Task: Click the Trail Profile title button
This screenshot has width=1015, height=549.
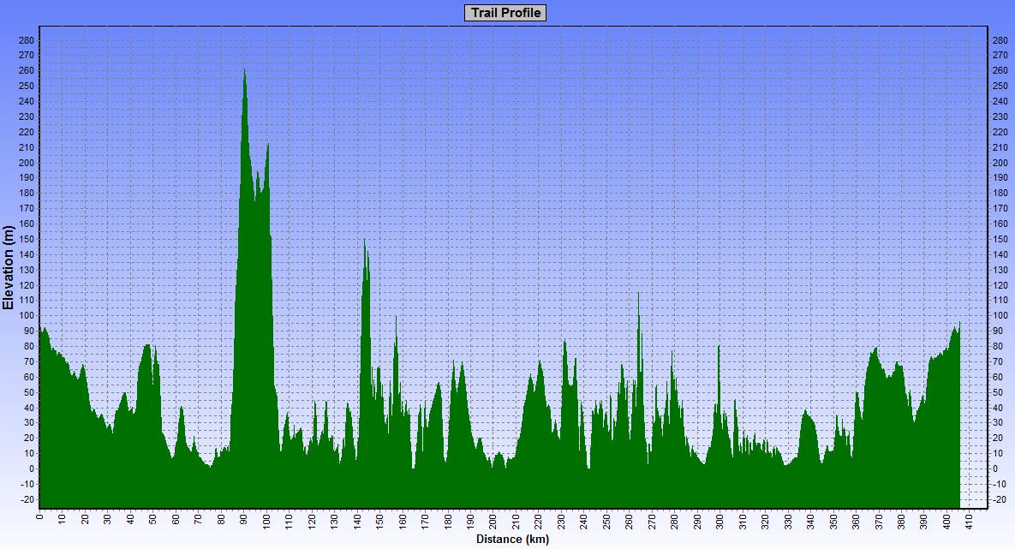Action: click(505, 13)
